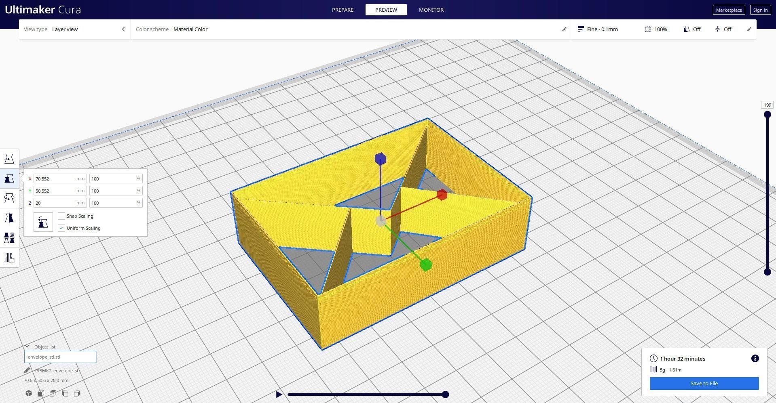Image resolution: width=776 pixels, height=403 pixels.
Task: Switch to front view camera icon
Action: point(41,393)
